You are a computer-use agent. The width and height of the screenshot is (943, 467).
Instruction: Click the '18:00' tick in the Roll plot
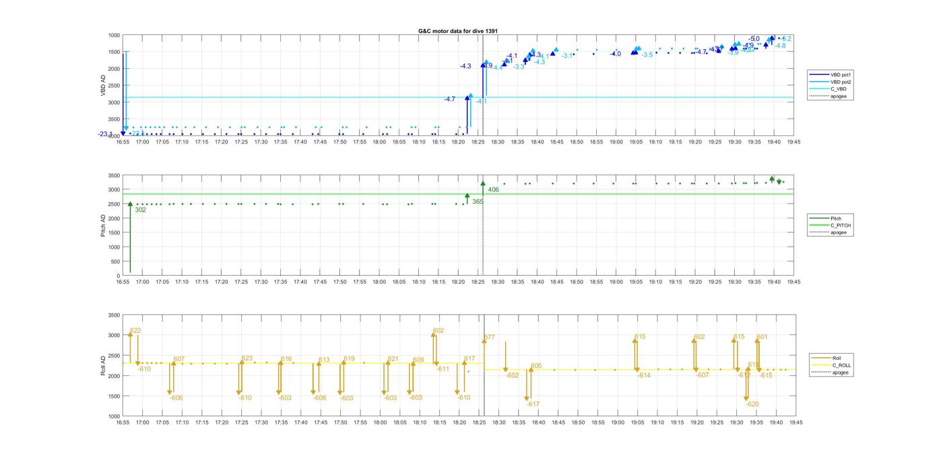point(379,423)
